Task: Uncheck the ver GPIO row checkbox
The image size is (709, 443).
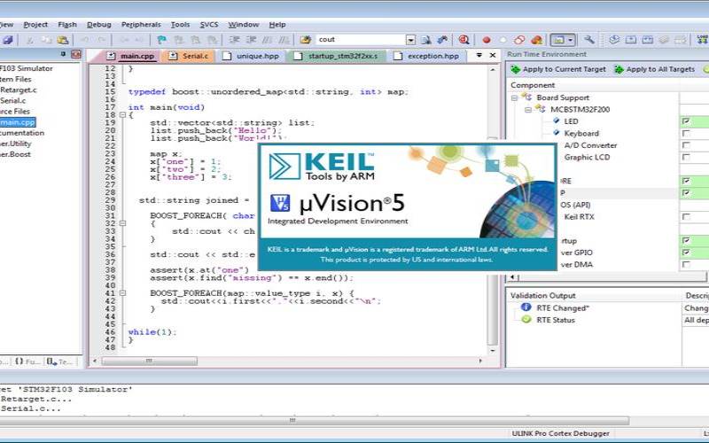Action: click(686, 253)
